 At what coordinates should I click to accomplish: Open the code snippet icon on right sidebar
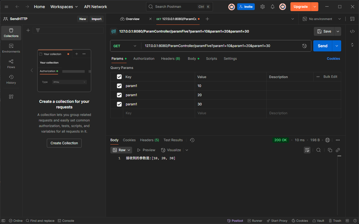352,31
